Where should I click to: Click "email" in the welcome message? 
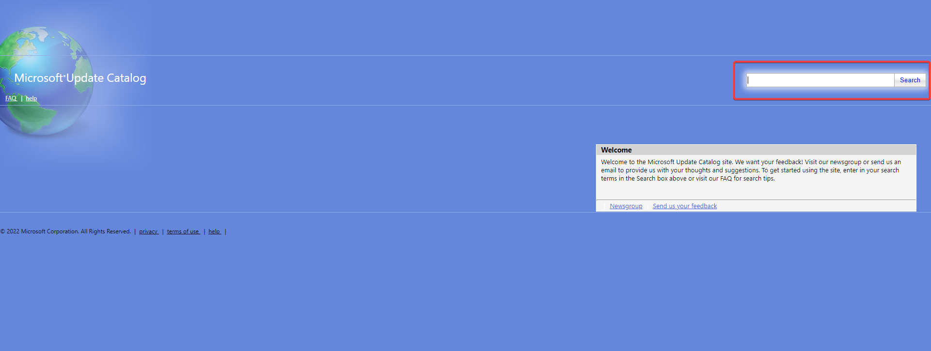click(609, 170)
